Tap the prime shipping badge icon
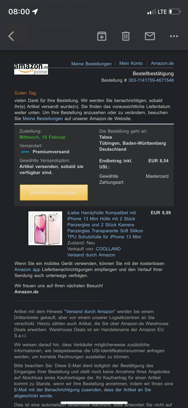Viewport: 188px width, 408px height. [25, 152]
